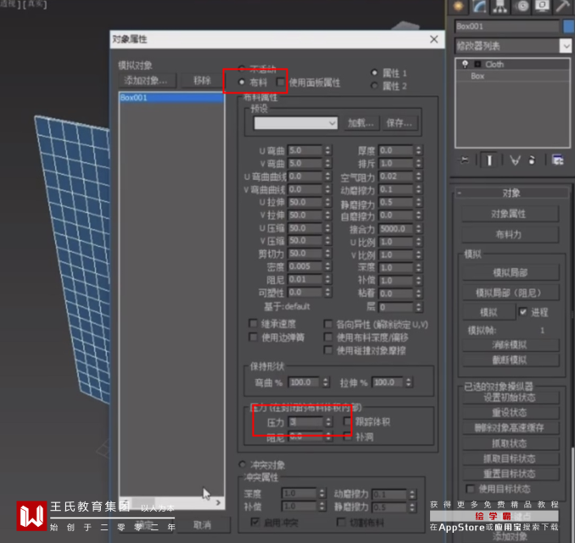Click the 压力 value field

305,422
